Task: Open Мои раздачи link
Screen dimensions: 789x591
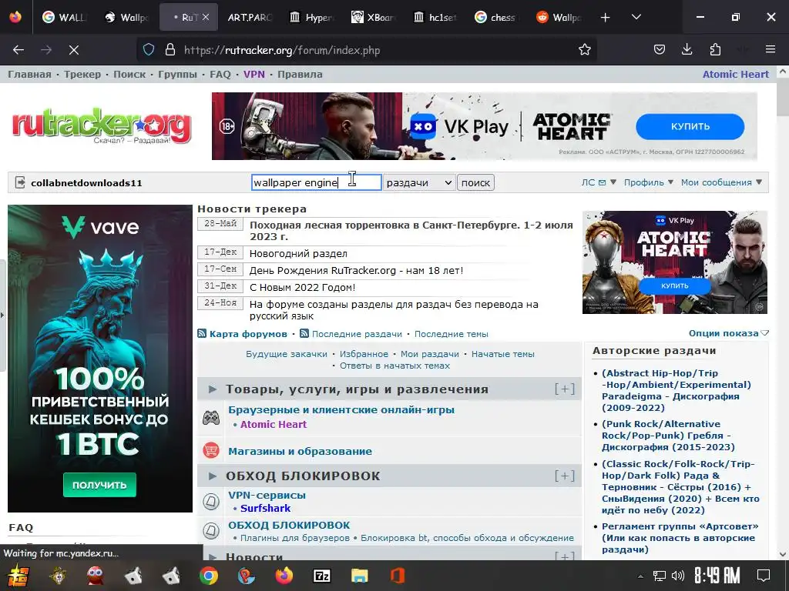Action: (430, 354)
